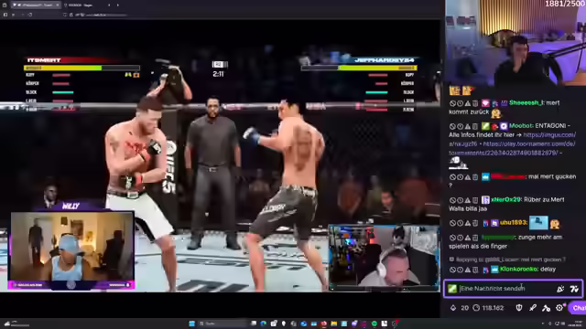Click timeout clock icon beside Moobot message
Screen dimensions: 586x329
tap(460, 126)
